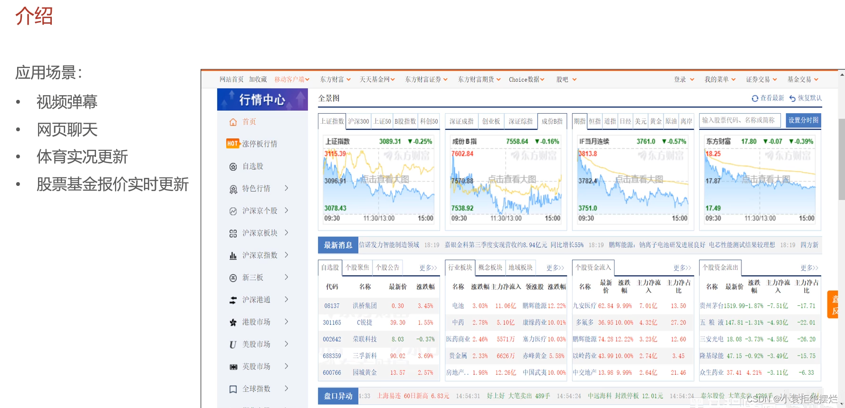Click the 沪深京个股 sidebar icon
845x408 pixels.
coord(233,211)
